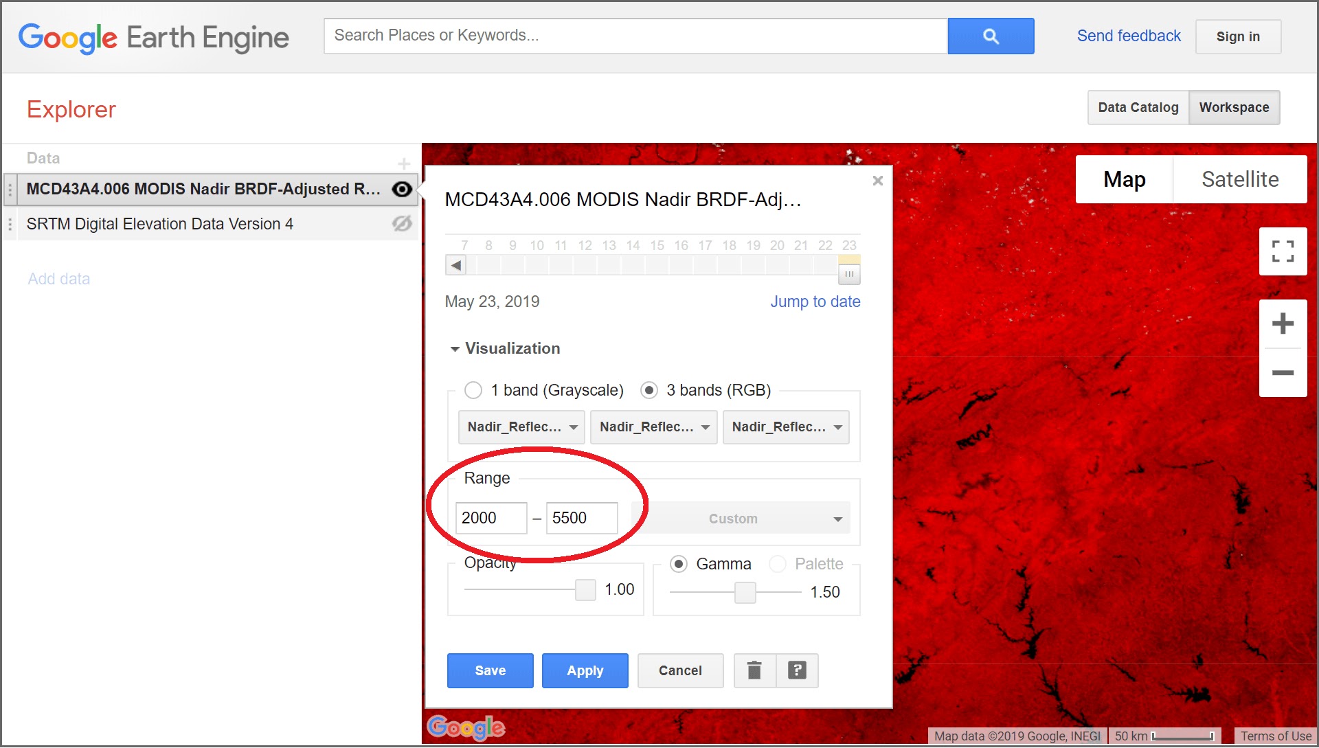Viewport: 1319px width, 748px height.
Task: Toggle visibility eye for MCD43A4.006 MODIS layer
Action: coord(402,189)
